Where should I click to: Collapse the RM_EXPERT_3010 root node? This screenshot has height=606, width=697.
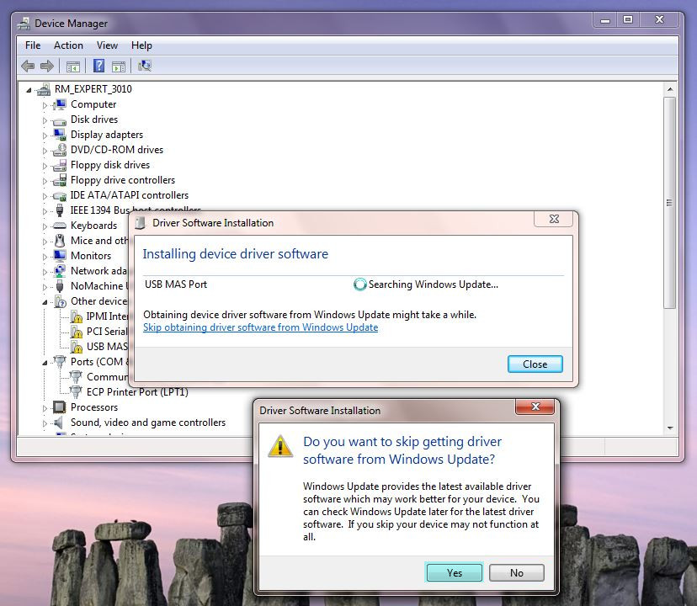point(29,90)
